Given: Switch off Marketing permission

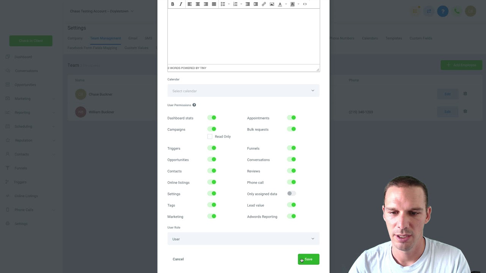Looking at the screenshot, I should (x=212, y=217).
